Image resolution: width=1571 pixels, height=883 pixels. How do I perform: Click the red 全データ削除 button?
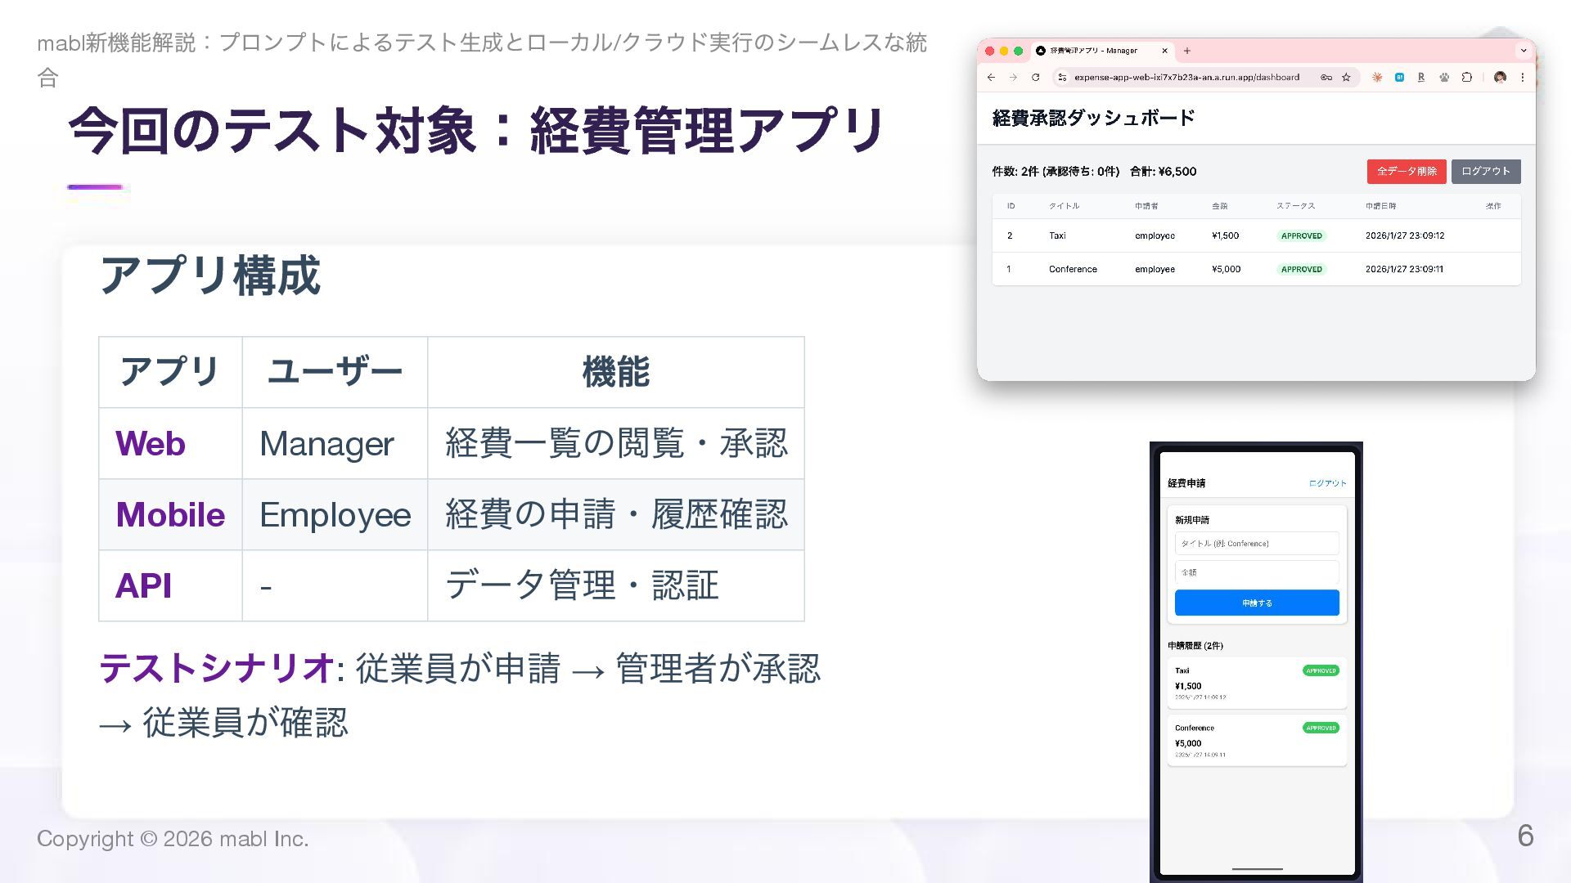[x=1406, y=172]
